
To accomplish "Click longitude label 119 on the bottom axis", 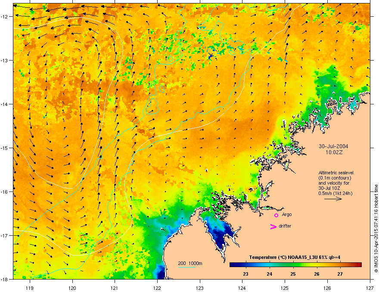I will coord(30,288).
